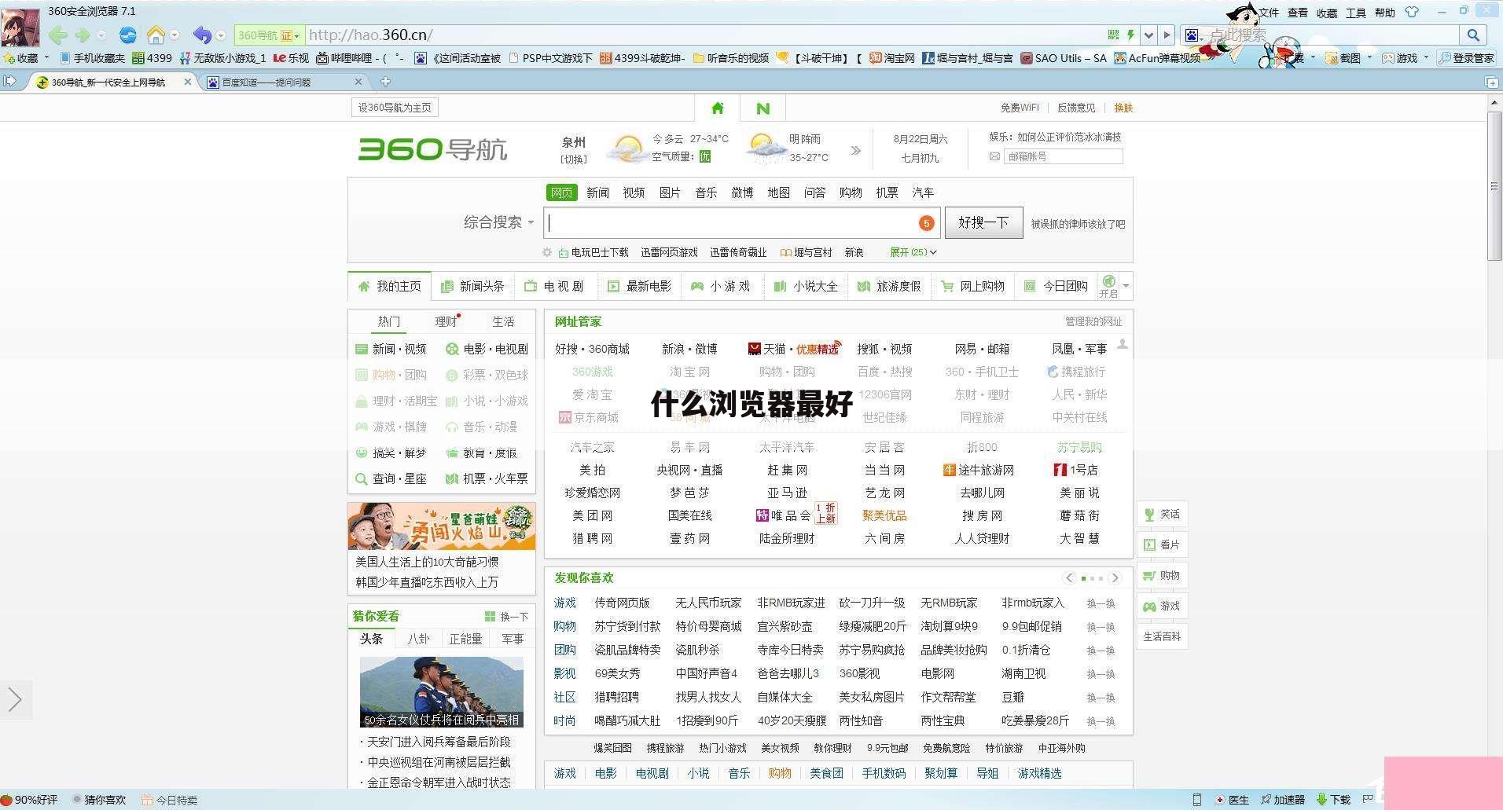
Task: Select the 地图 search type
Action: pos(778,192)
